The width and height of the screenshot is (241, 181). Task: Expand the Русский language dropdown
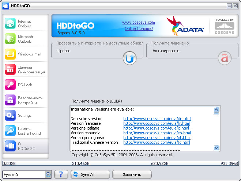pyautogui.click(x=48, y=174)
